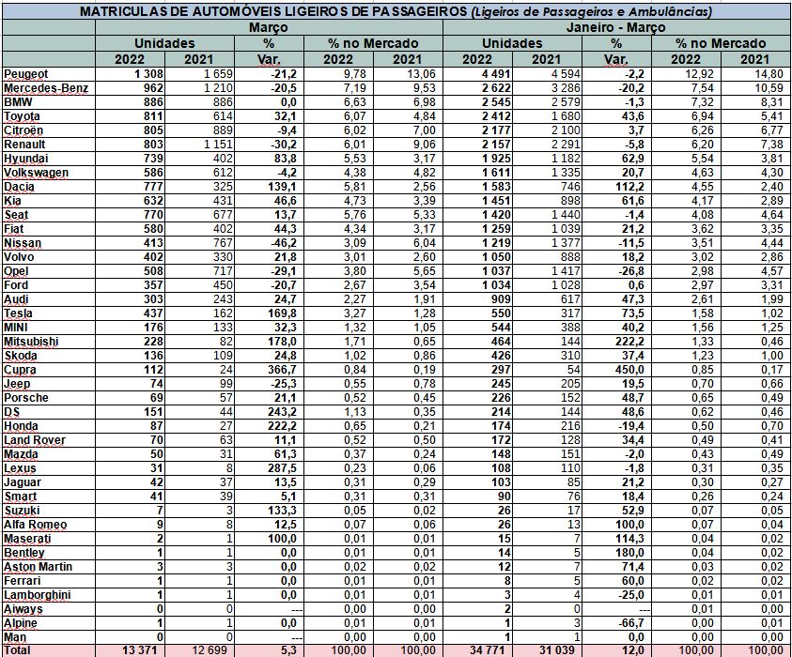Select the Lamborghini row label
Viewport: 792px width, 657px height.
click(x=37, y=593)
